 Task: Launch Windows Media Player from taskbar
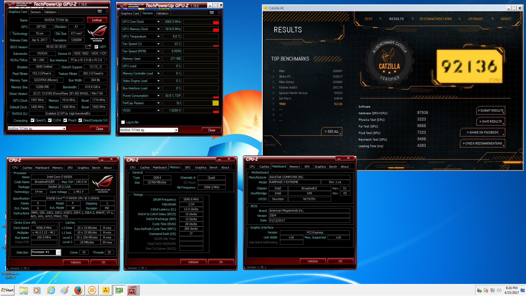tap(37, 290)
